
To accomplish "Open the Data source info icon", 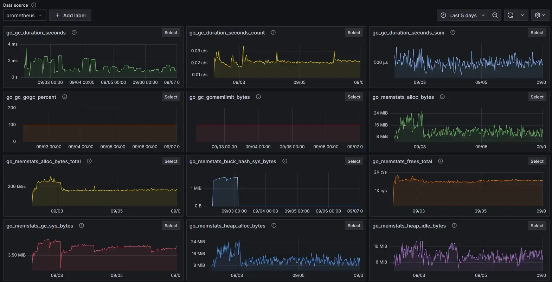I will pyautogui.click(x=34, y=5).
